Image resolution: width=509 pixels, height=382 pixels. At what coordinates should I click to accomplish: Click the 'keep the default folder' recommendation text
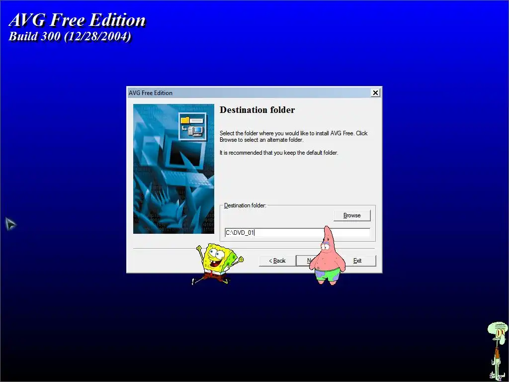pyautogui.click(x=279, y=153)
